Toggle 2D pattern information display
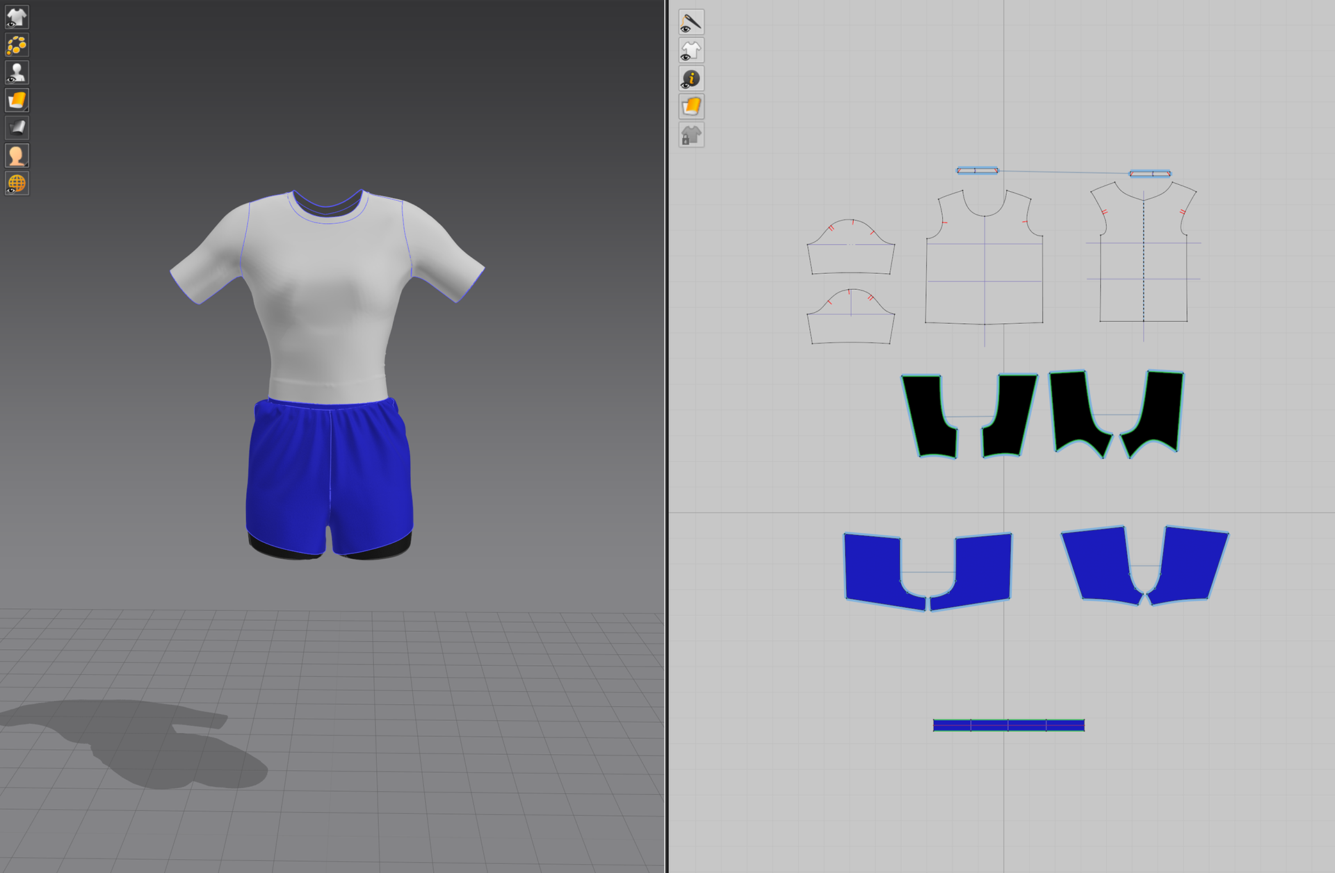 (x=691, y=79)
